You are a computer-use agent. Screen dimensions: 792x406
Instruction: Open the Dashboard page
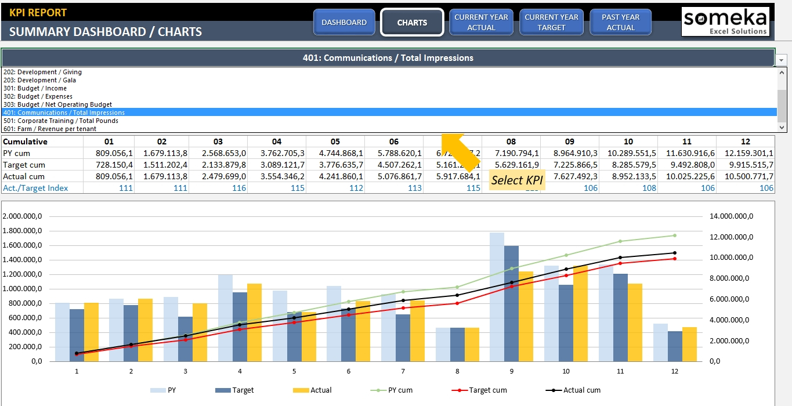344,23
